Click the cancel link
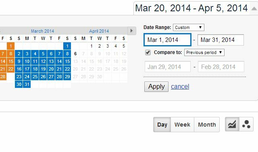The width and height of the screenshot is (258, 152). [x=180, y=87]
